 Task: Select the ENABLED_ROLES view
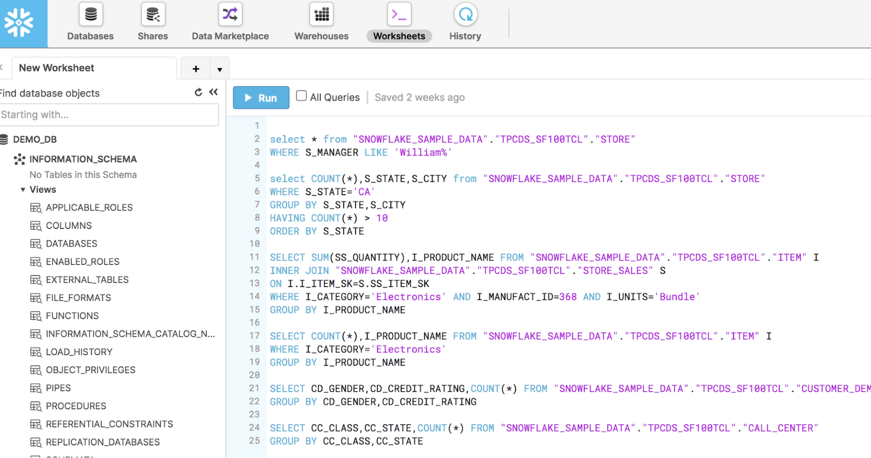pos(83,262)
